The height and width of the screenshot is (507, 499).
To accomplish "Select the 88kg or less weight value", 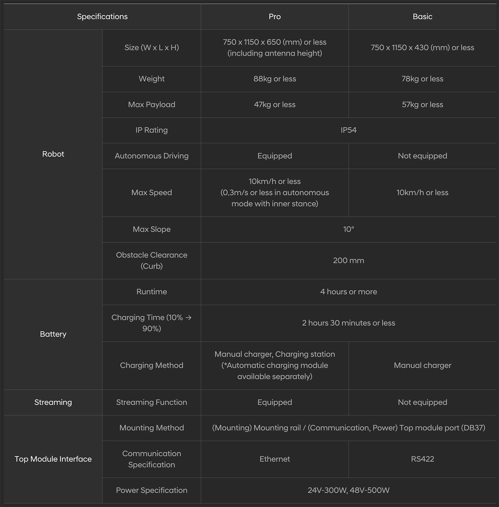I will tap(274, 79).
